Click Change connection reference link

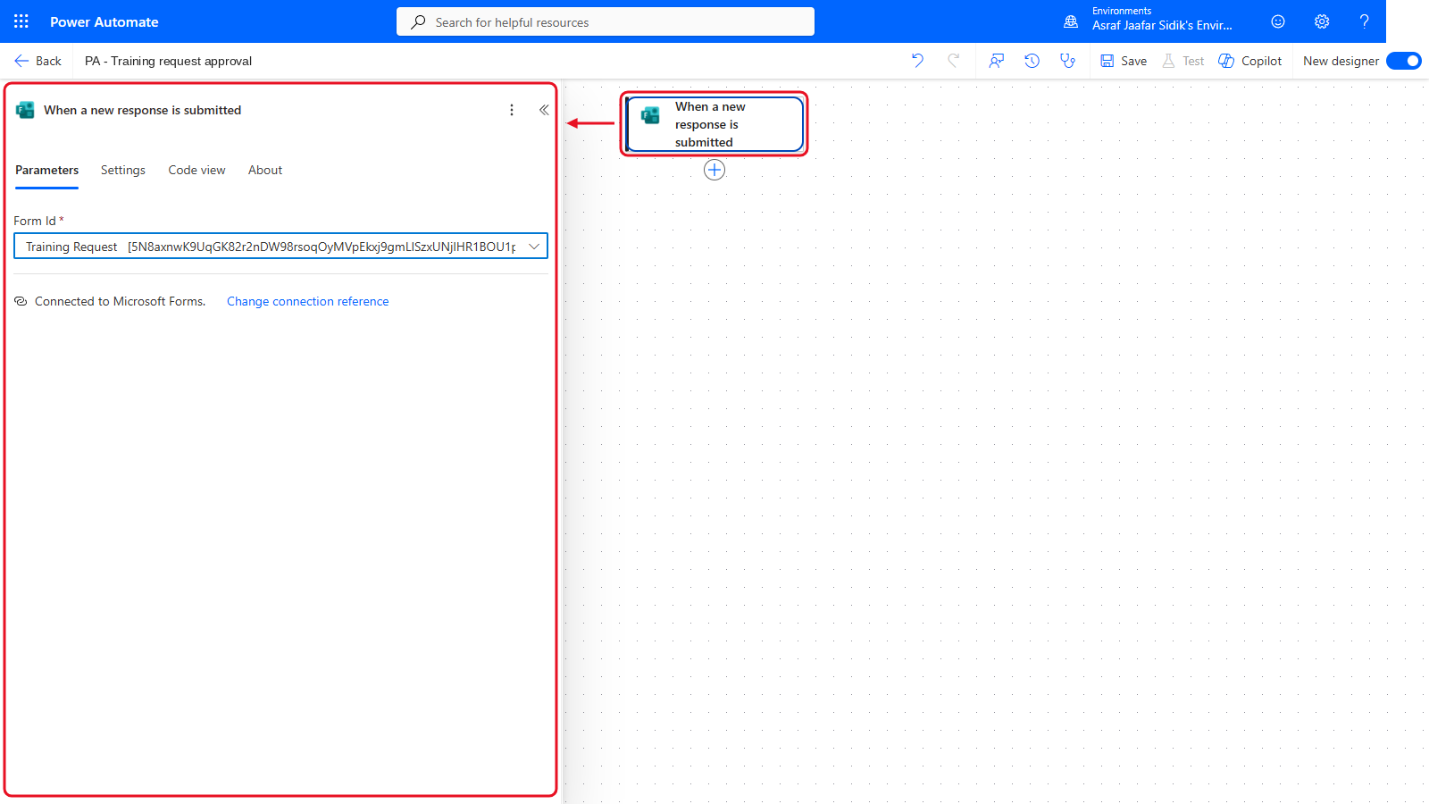click(308, 301)
